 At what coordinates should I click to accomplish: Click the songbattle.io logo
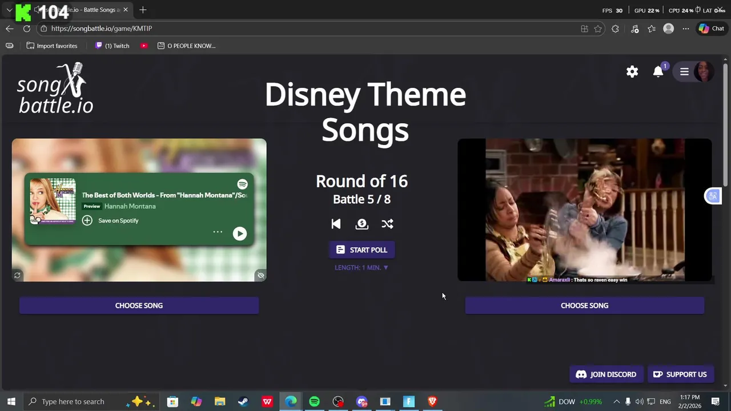[x=55, y=88]
